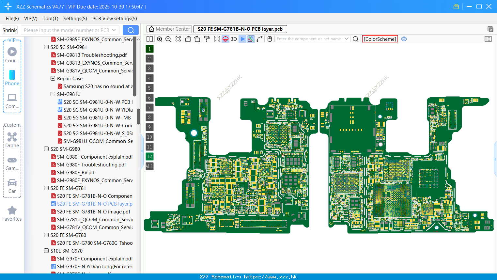This screenshot has width=497, height=280.
Task: Open the Settings(S) menu
Action: 75,19
